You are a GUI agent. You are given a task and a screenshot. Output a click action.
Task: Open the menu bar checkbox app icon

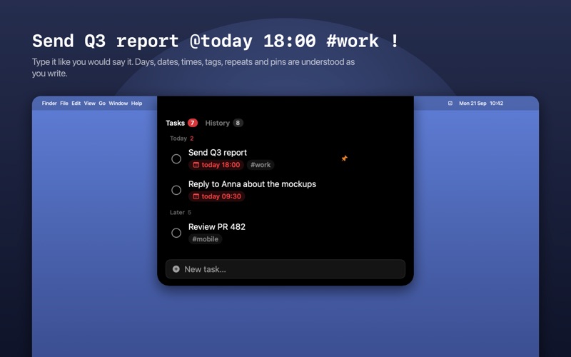tap(450, 104)
